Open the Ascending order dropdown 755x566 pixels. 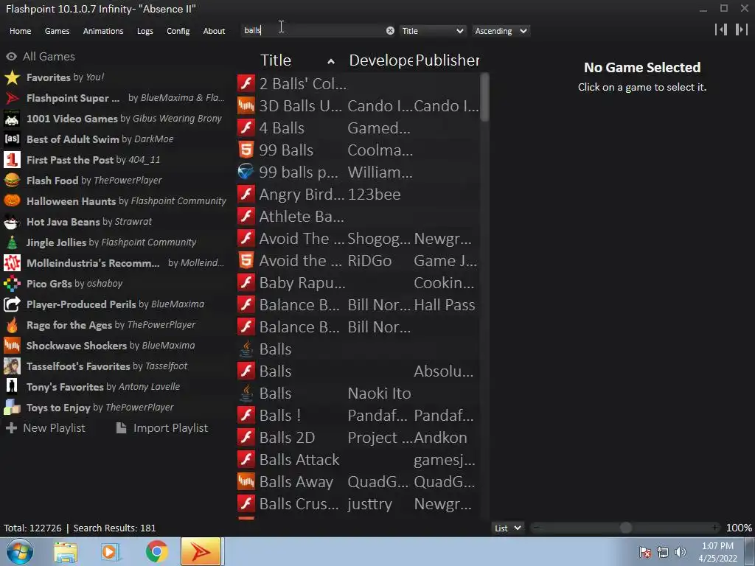[501, 31]
